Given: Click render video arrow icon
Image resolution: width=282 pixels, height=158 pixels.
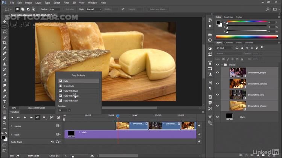Looking at the screenshot, I should click(x=18, y=156).
